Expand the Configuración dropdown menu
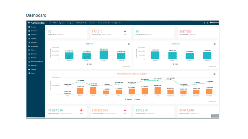 click(x=117, y=23)
